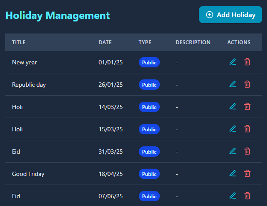Click the ACTIONS column header
This screenshot has width=267, height=206.
pyautogui.click(x=239, y=42)
